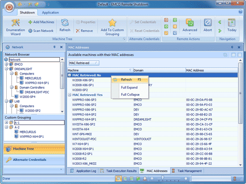Expand the EMCO network node
The height and width of the screenshot is (184, 246).
[x=7, y=64]
